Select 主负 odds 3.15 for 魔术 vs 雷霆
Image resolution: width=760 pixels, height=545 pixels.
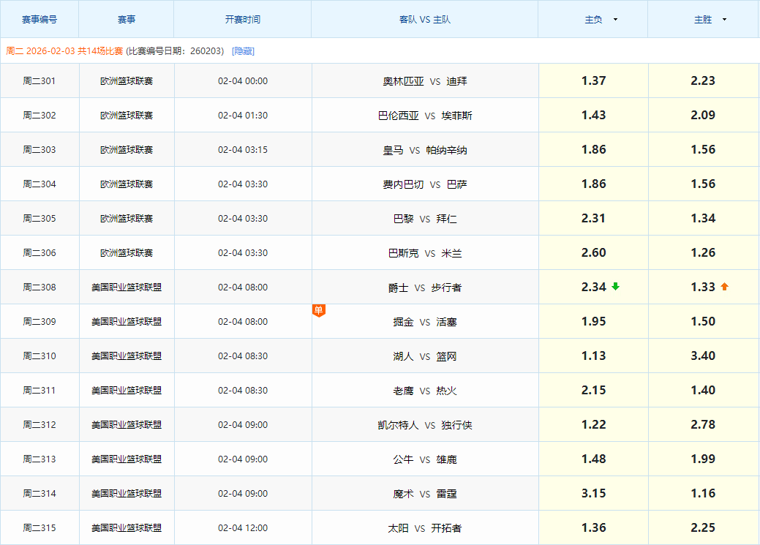[x=594, y=494]
